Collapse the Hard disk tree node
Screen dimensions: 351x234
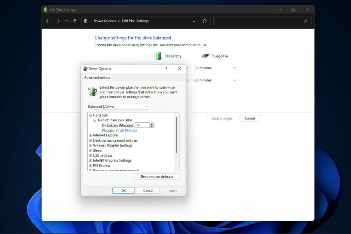[90, 115]
